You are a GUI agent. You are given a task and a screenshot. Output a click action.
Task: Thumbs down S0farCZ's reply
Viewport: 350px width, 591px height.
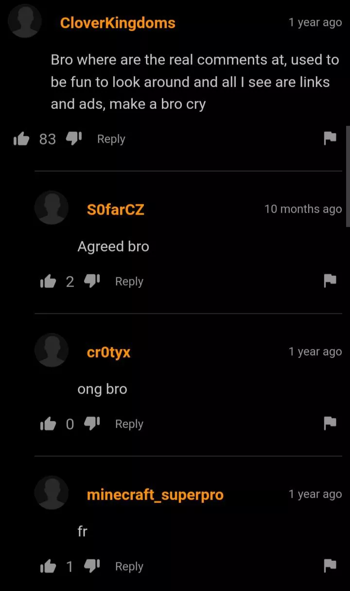pos(92,281)
